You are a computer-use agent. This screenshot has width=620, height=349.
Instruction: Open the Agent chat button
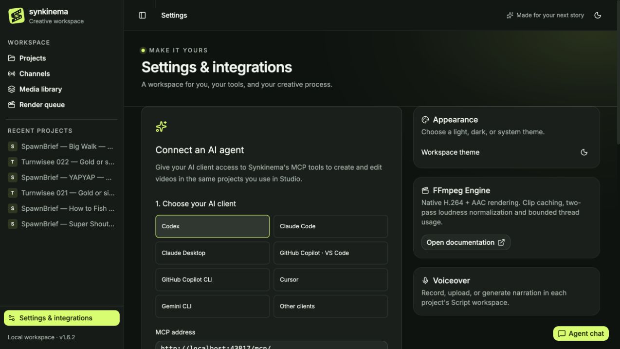point(581,333)
